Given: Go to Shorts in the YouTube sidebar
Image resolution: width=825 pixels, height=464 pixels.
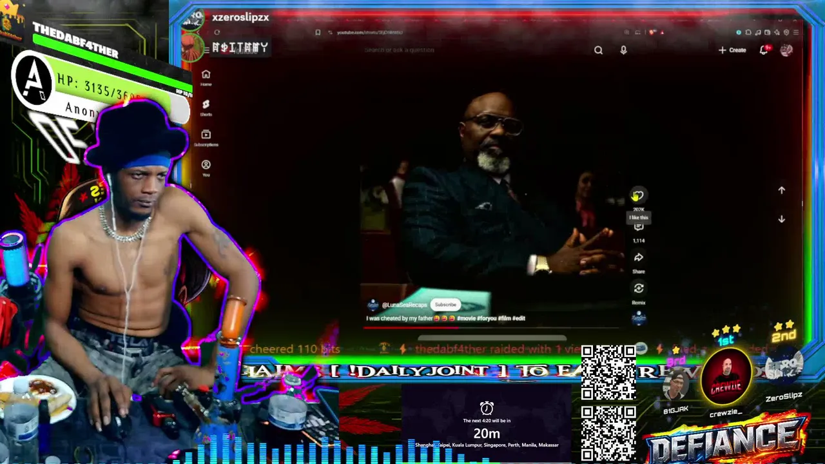Looking at the screenshot, I should click(206, 108).
